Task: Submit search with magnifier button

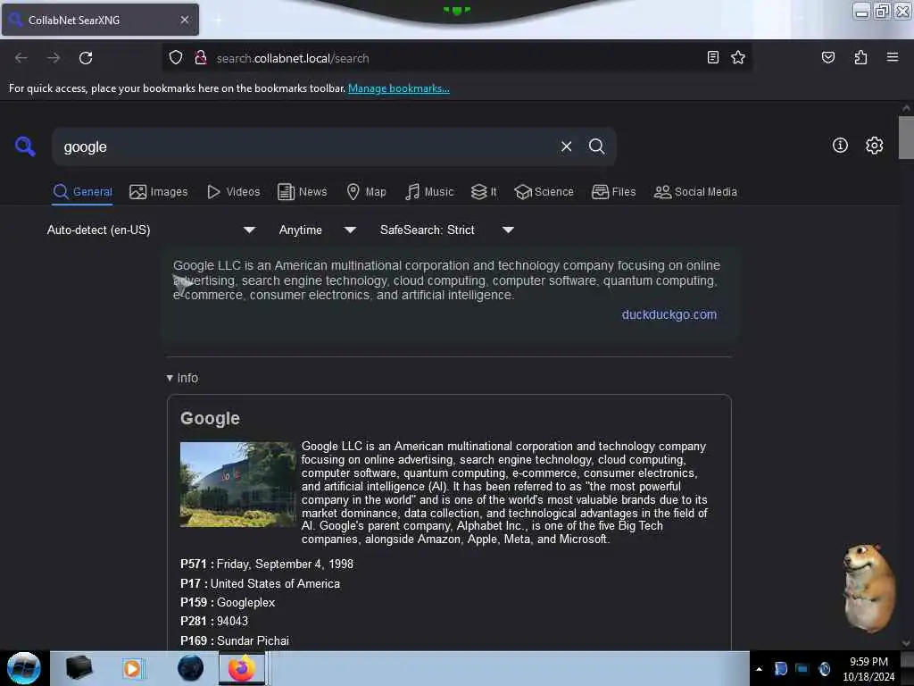Action: (x=596, y=146)
